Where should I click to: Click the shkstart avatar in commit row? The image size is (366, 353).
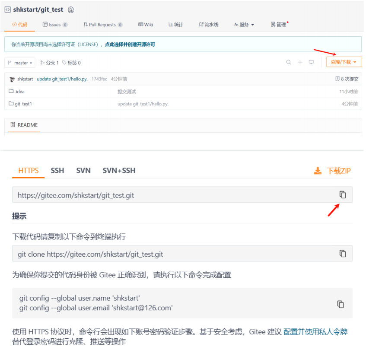coord(12,79)
